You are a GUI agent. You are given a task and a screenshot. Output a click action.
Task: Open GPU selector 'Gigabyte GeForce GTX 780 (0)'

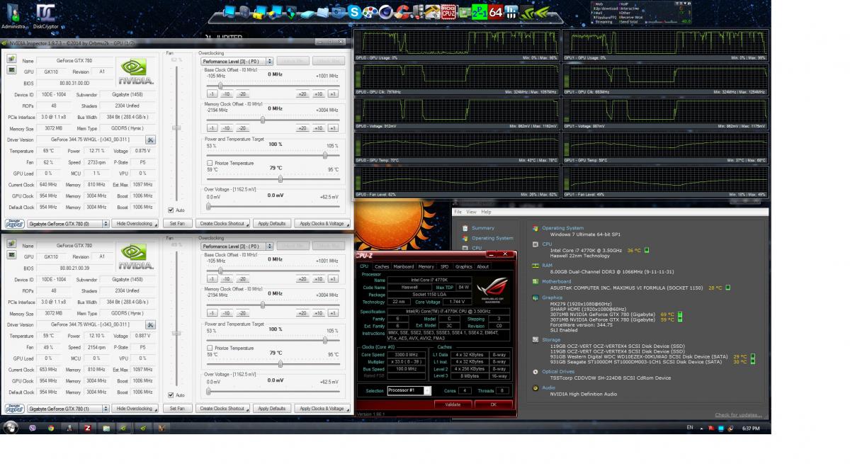tap(67, 224)
